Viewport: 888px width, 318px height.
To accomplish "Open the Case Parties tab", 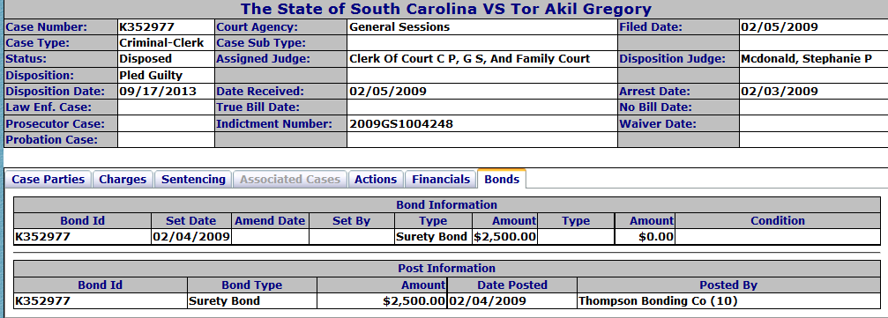I will (x=49, y=180).
